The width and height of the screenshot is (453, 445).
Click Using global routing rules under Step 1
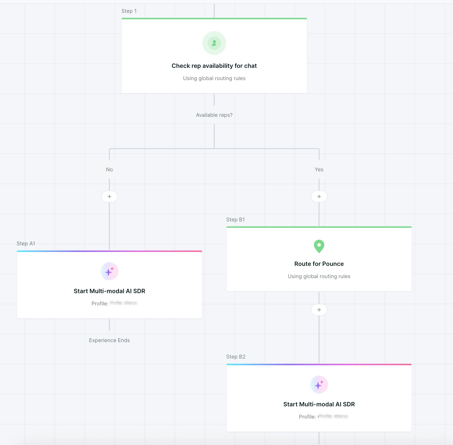point(214,78)
